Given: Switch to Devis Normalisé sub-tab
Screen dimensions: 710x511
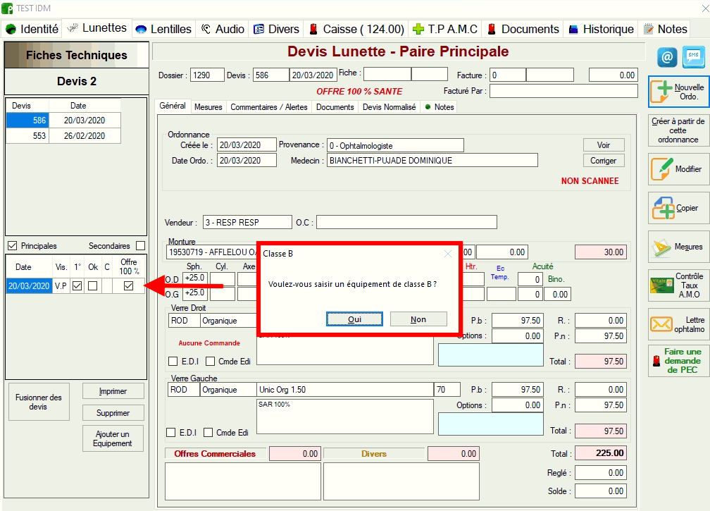Looking at the screenshot, I should (x=390, y=107).
